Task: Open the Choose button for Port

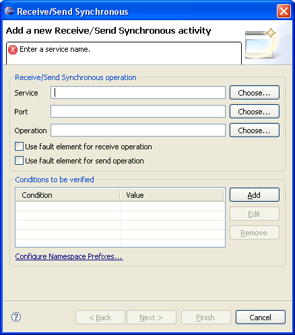Action: click(255, 112)
